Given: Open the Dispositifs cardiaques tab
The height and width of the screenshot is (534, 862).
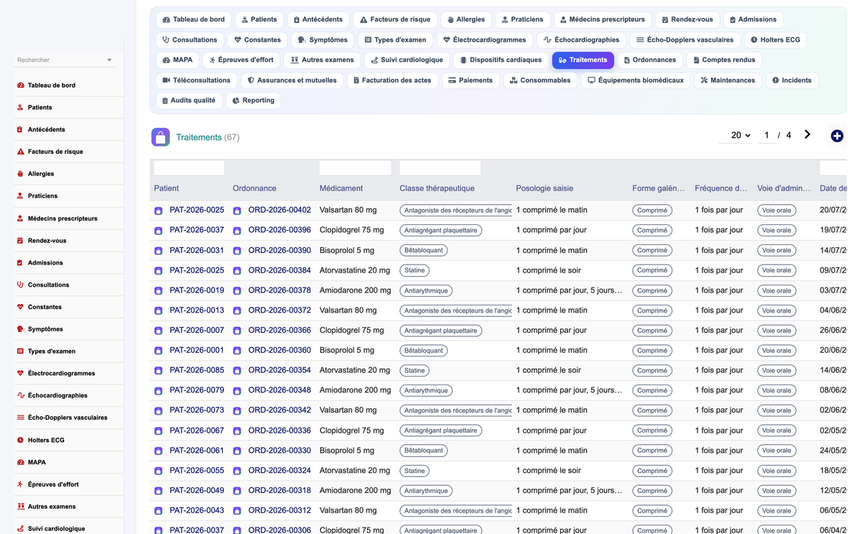Looking at the screenshot, I should pyautogui.click(x=500, y=60).
